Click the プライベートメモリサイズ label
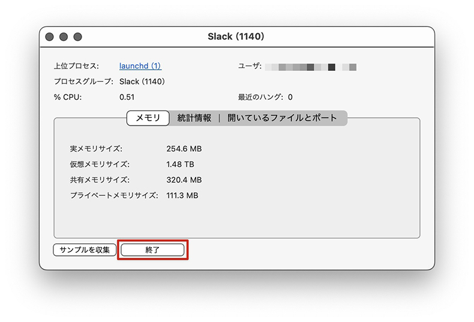Screen dimensions: 474x322 (x=114, y=195)
